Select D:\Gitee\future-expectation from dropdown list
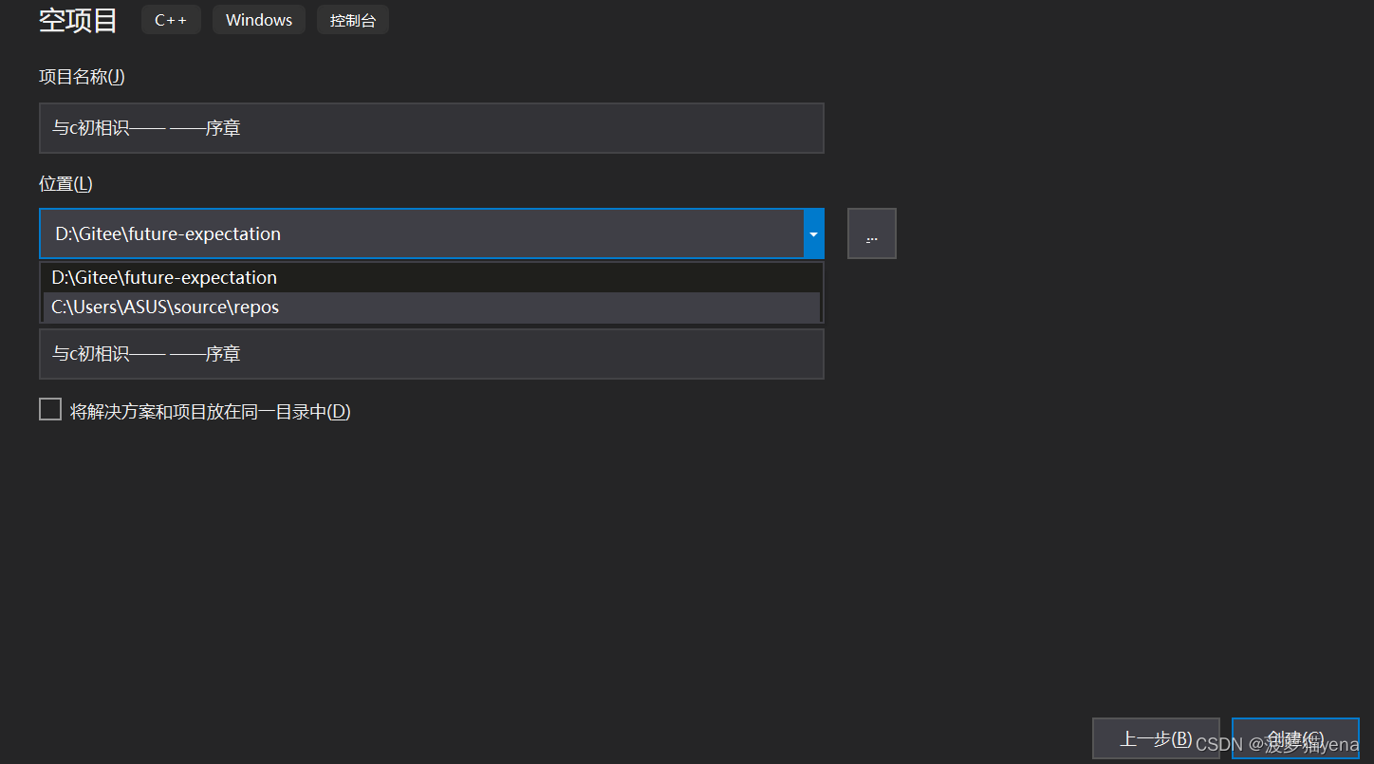This screenshot has height=764, width=1374. pyautogui.click(x=432, y=277)
